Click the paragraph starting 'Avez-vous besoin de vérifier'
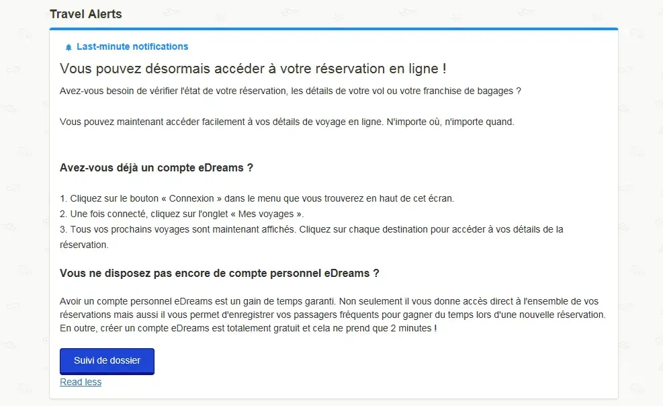 [x=290, y=91]
